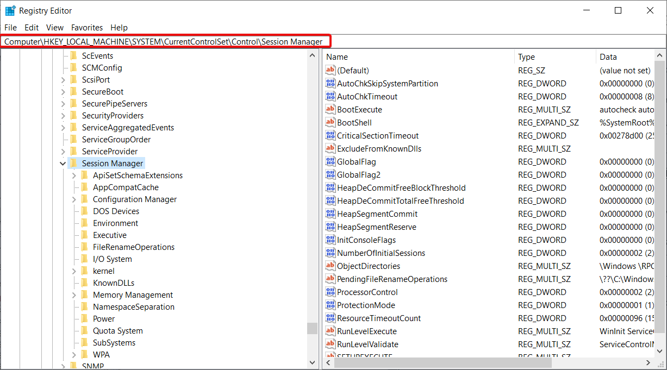Select the ServiceGroupOrder key

pyautogui.click(x=116, y=139)
